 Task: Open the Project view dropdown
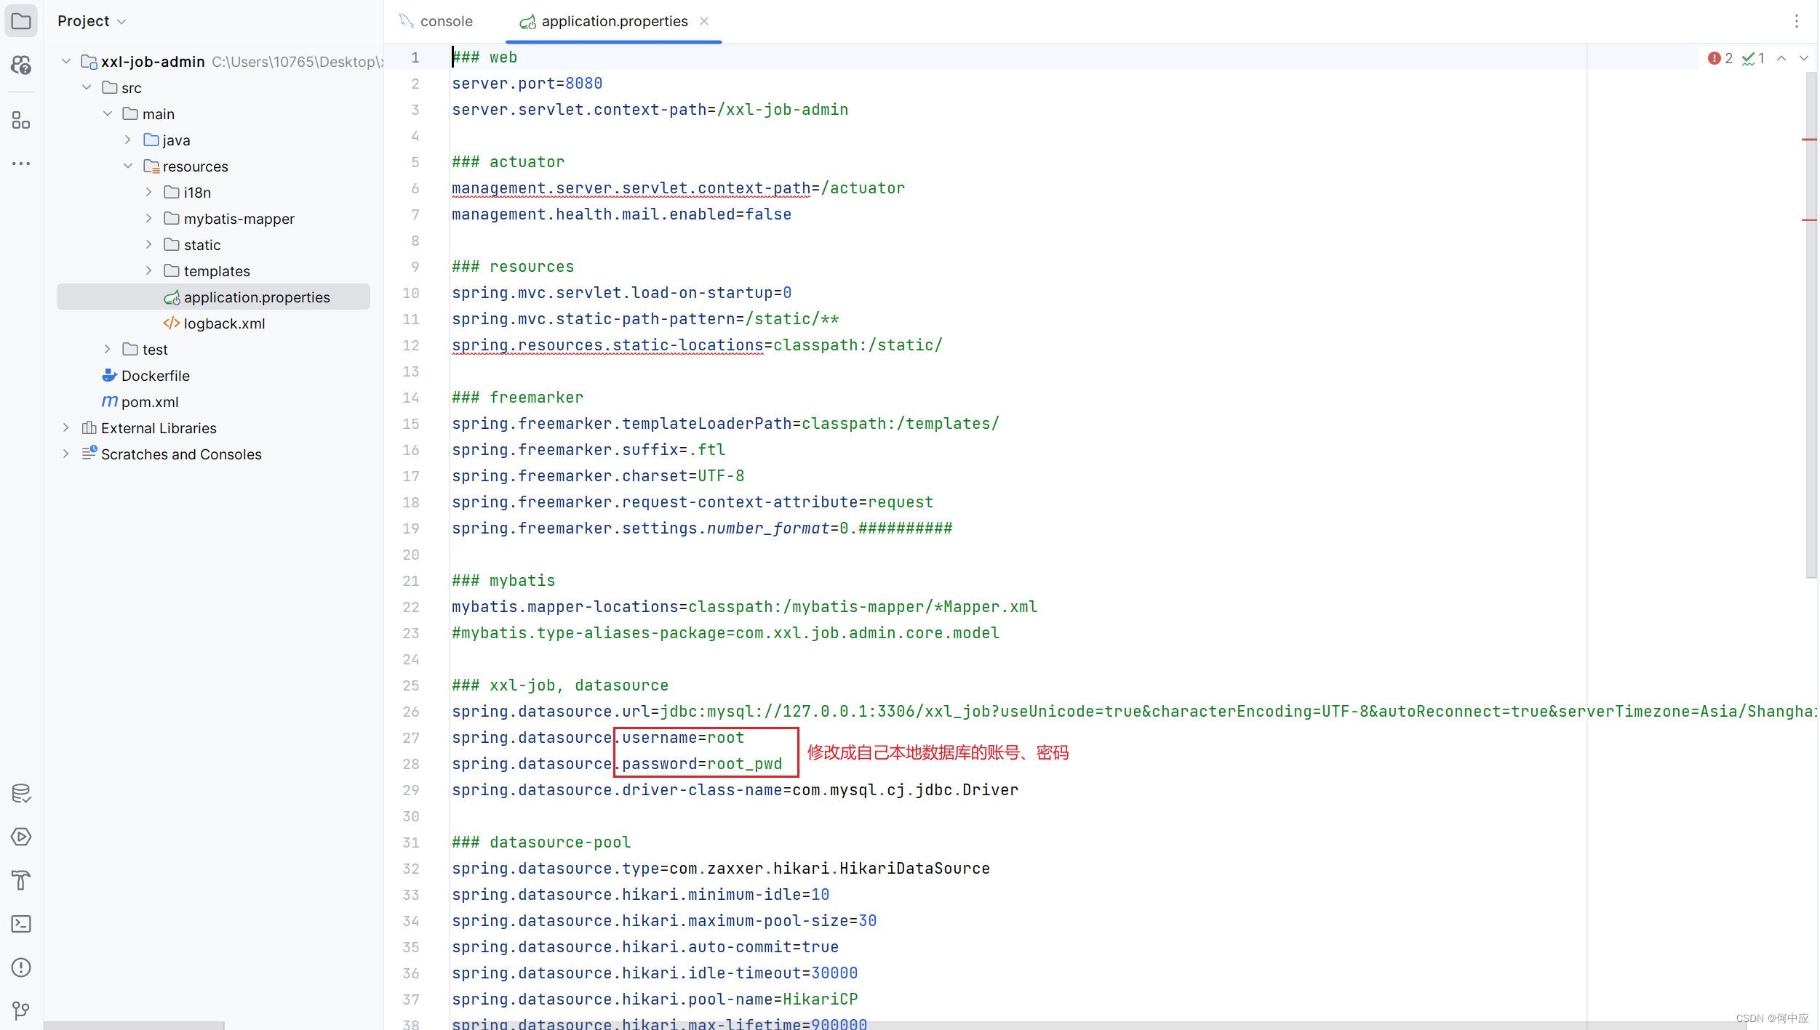[92, 21]
